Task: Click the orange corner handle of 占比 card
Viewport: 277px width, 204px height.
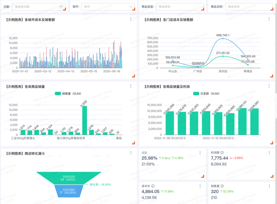Action: pyautogui.click(x=203, y=176)
